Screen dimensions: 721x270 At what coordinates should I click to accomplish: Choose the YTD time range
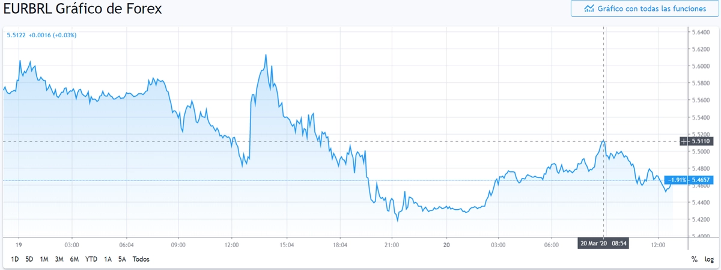(91, 259)
